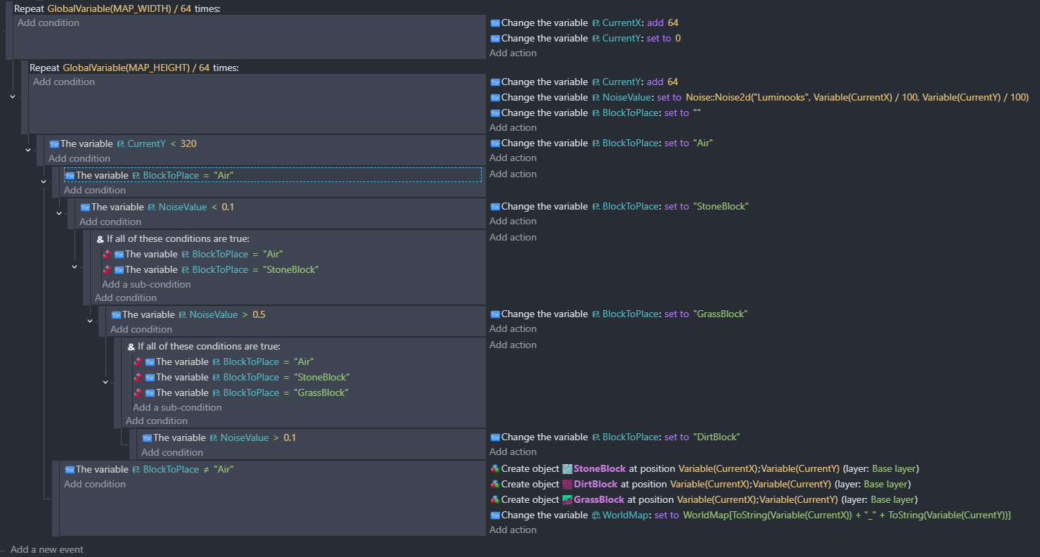The width and height of the screenshot is (1040, 557).
Task: Click the Create object icon on the GrassBlock action
Action: (495, 500)
